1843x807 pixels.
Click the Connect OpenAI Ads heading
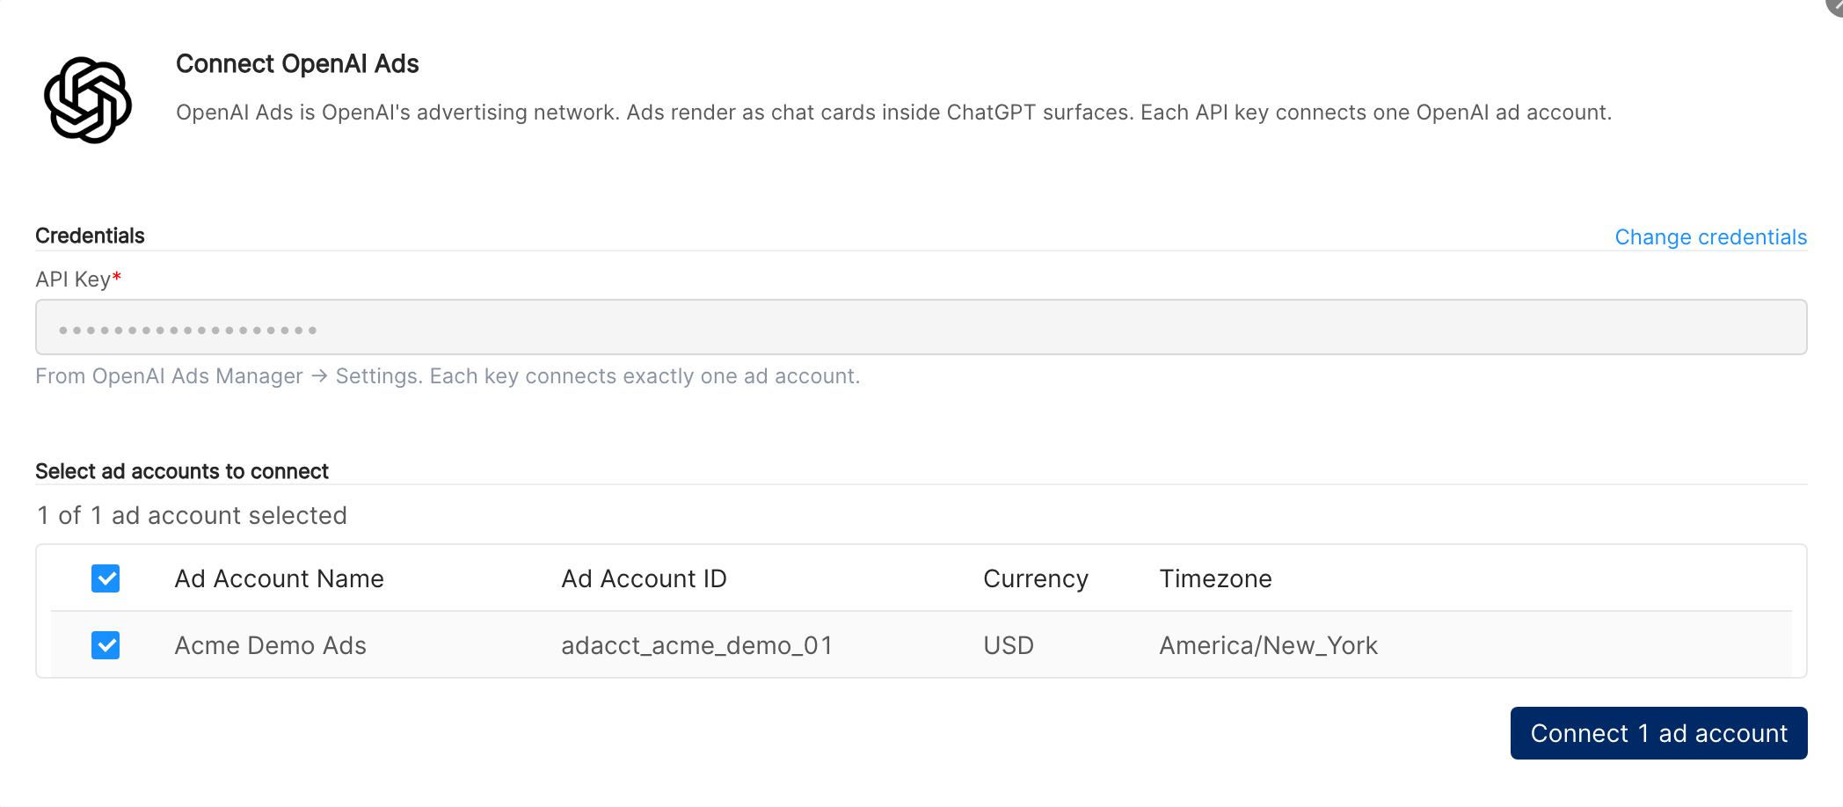tap(297, 64)
